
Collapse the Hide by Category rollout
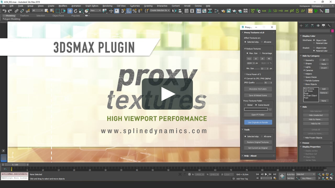click(x=311, y=56)
